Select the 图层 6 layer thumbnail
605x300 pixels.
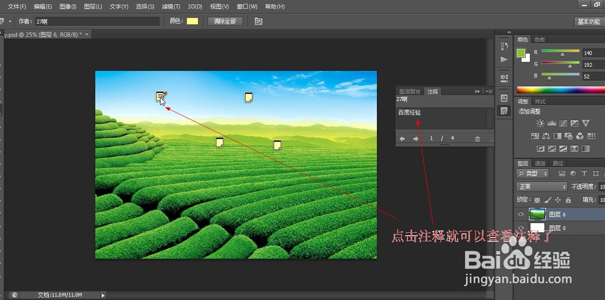click(x=537, y=214)
